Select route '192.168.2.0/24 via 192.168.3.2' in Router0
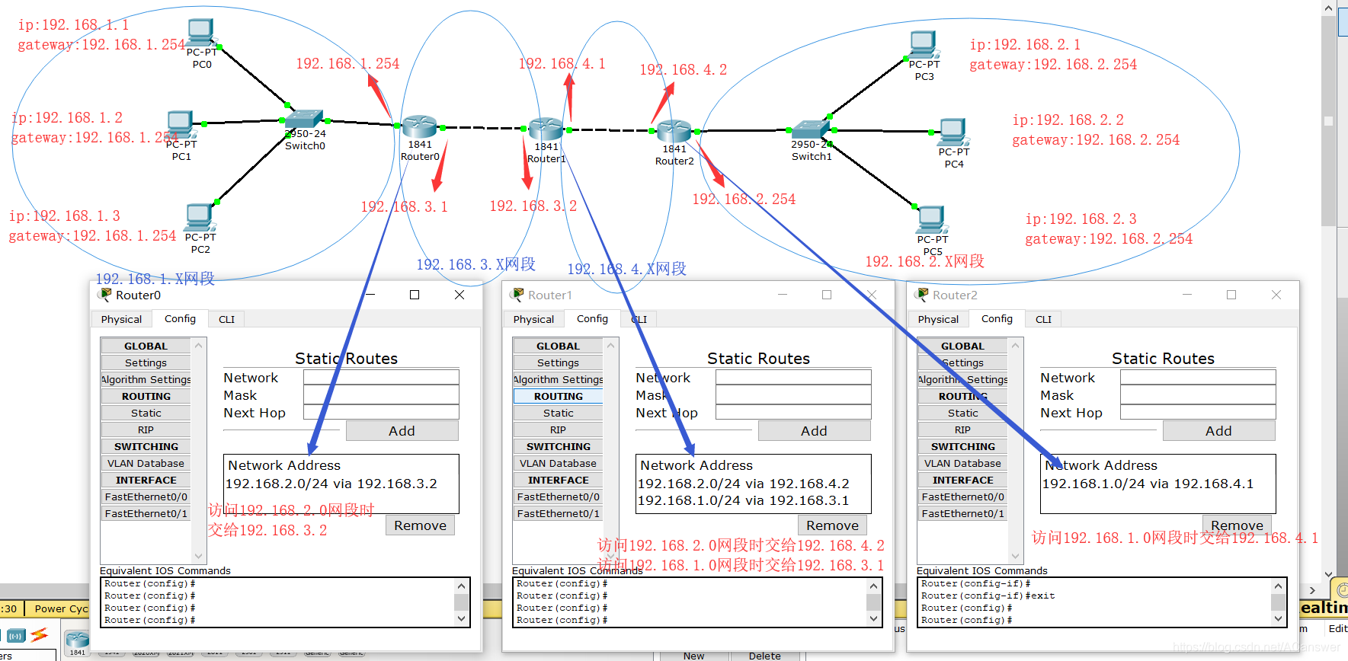Image resolution: width=1348 pixels, height=661 pixels. (x=331, y=484)
